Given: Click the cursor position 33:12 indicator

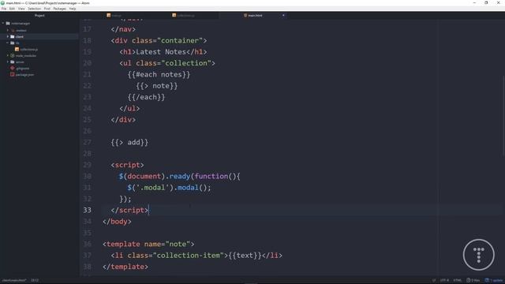Looking at the screenshot, I should 35,280.
